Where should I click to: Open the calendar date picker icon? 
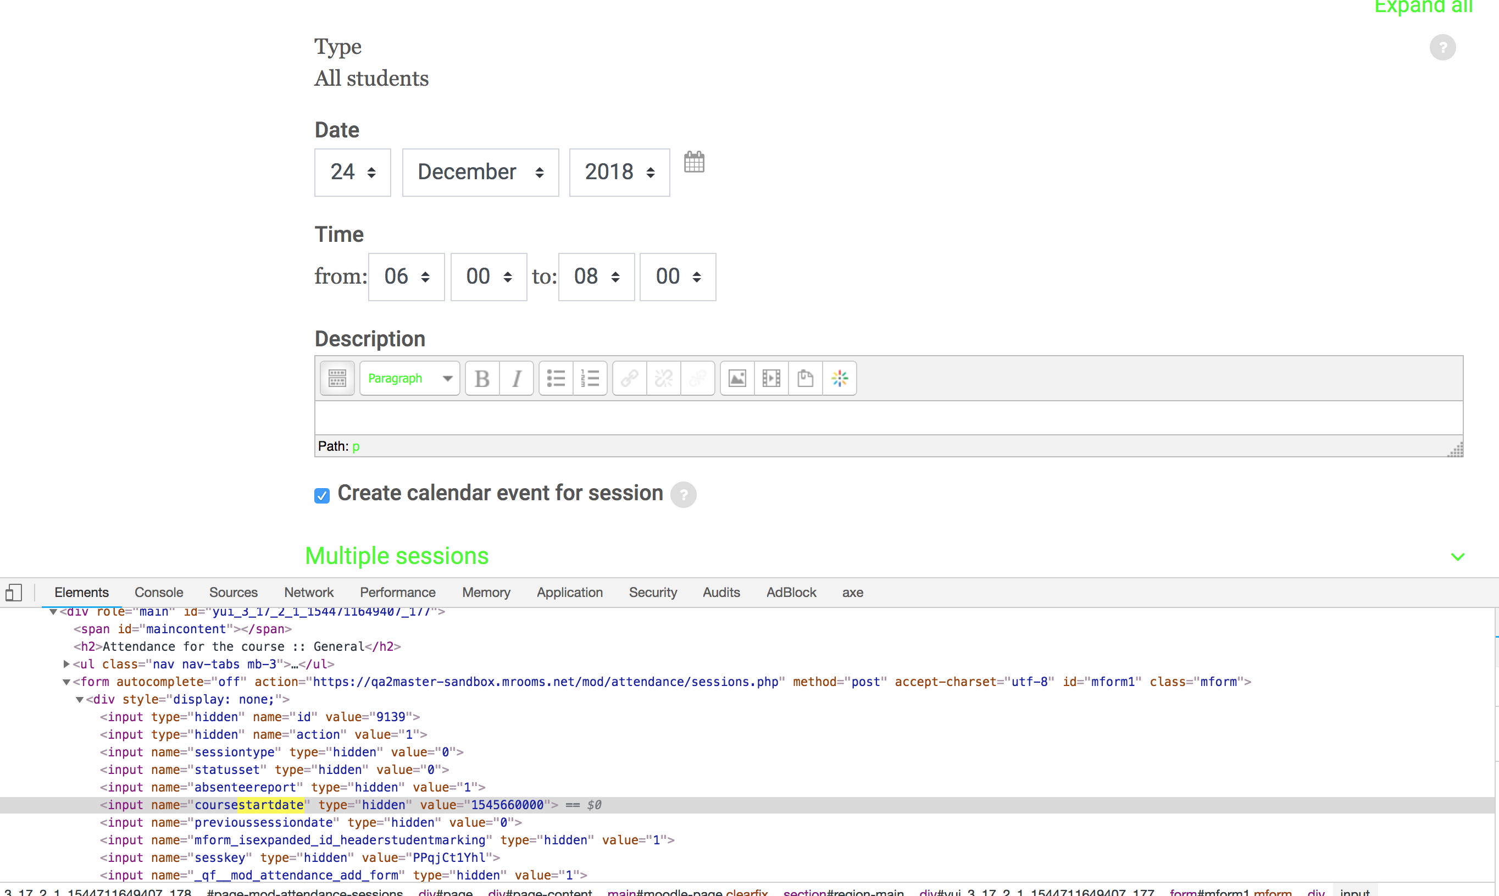[x=694, y=162]
